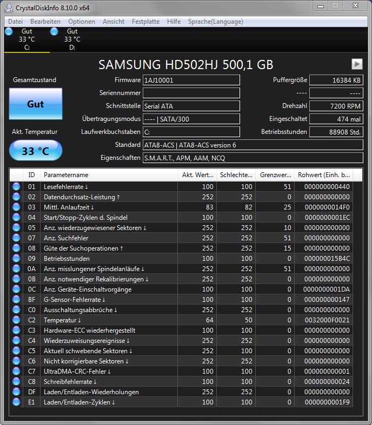The width and height of the screenshot is (372, 425).
Task: Open the Datei menu
Action: click(15, 22)
